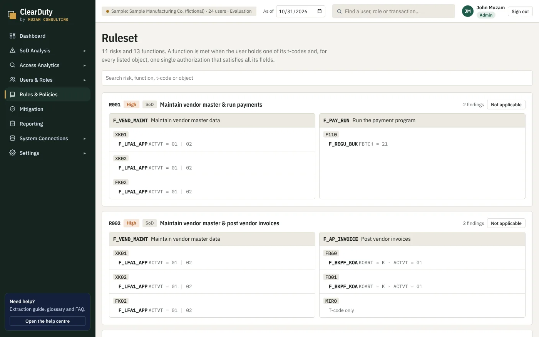This screenshot has height=337, width=539.
Task: Click the SoD Analysis warning triangle icon
Action: tap(12, 50)
